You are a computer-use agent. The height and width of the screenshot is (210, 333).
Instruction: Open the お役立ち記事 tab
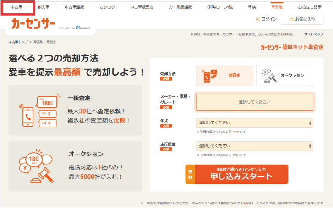(310, 7)
